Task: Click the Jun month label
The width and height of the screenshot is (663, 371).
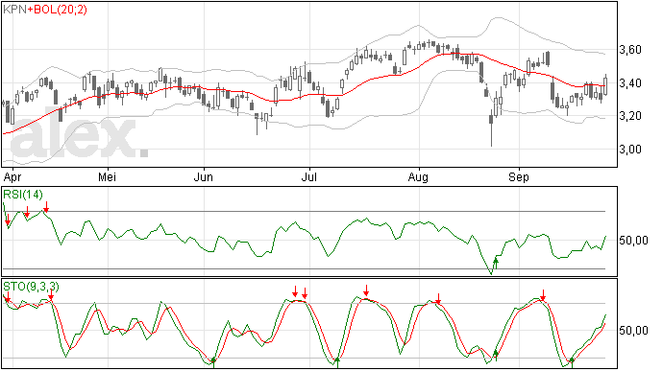Action: pos(204,177)
